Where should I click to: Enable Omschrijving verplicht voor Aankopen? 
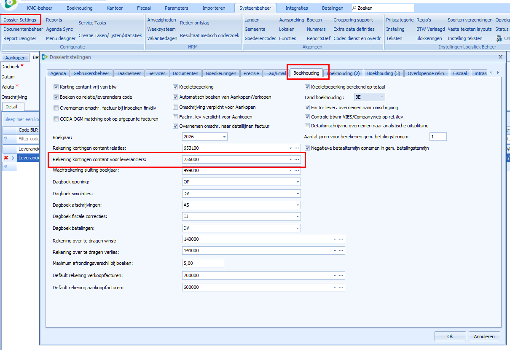click(x=175, y=107)
